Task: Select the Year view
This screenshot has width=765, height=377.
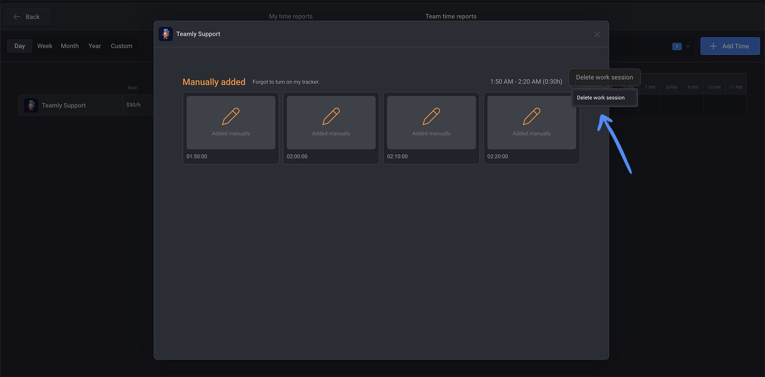Action: pos(95,46)
